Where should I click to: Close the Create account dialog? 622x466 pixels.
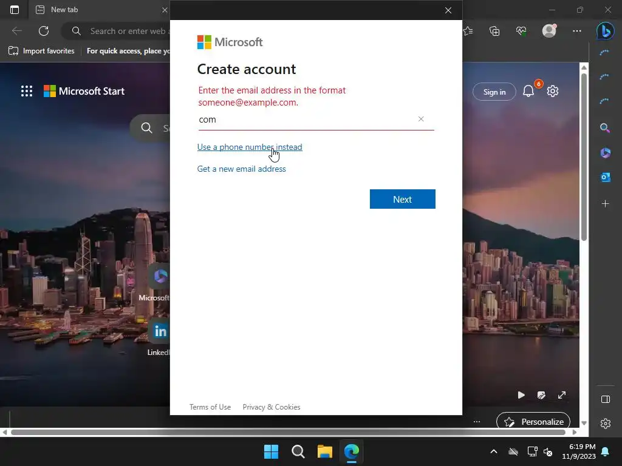coord(448,10)
